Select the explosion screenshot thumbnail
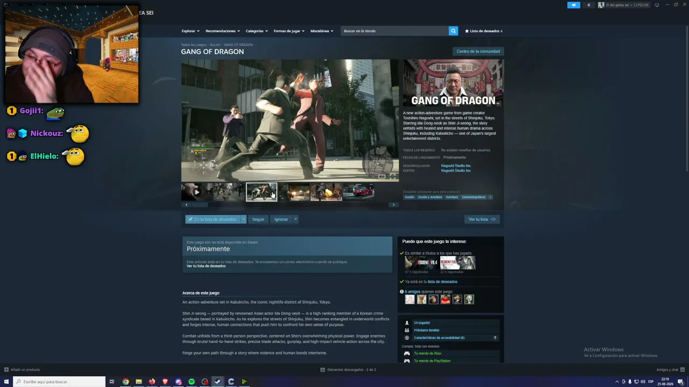 (x=326, y=192)
